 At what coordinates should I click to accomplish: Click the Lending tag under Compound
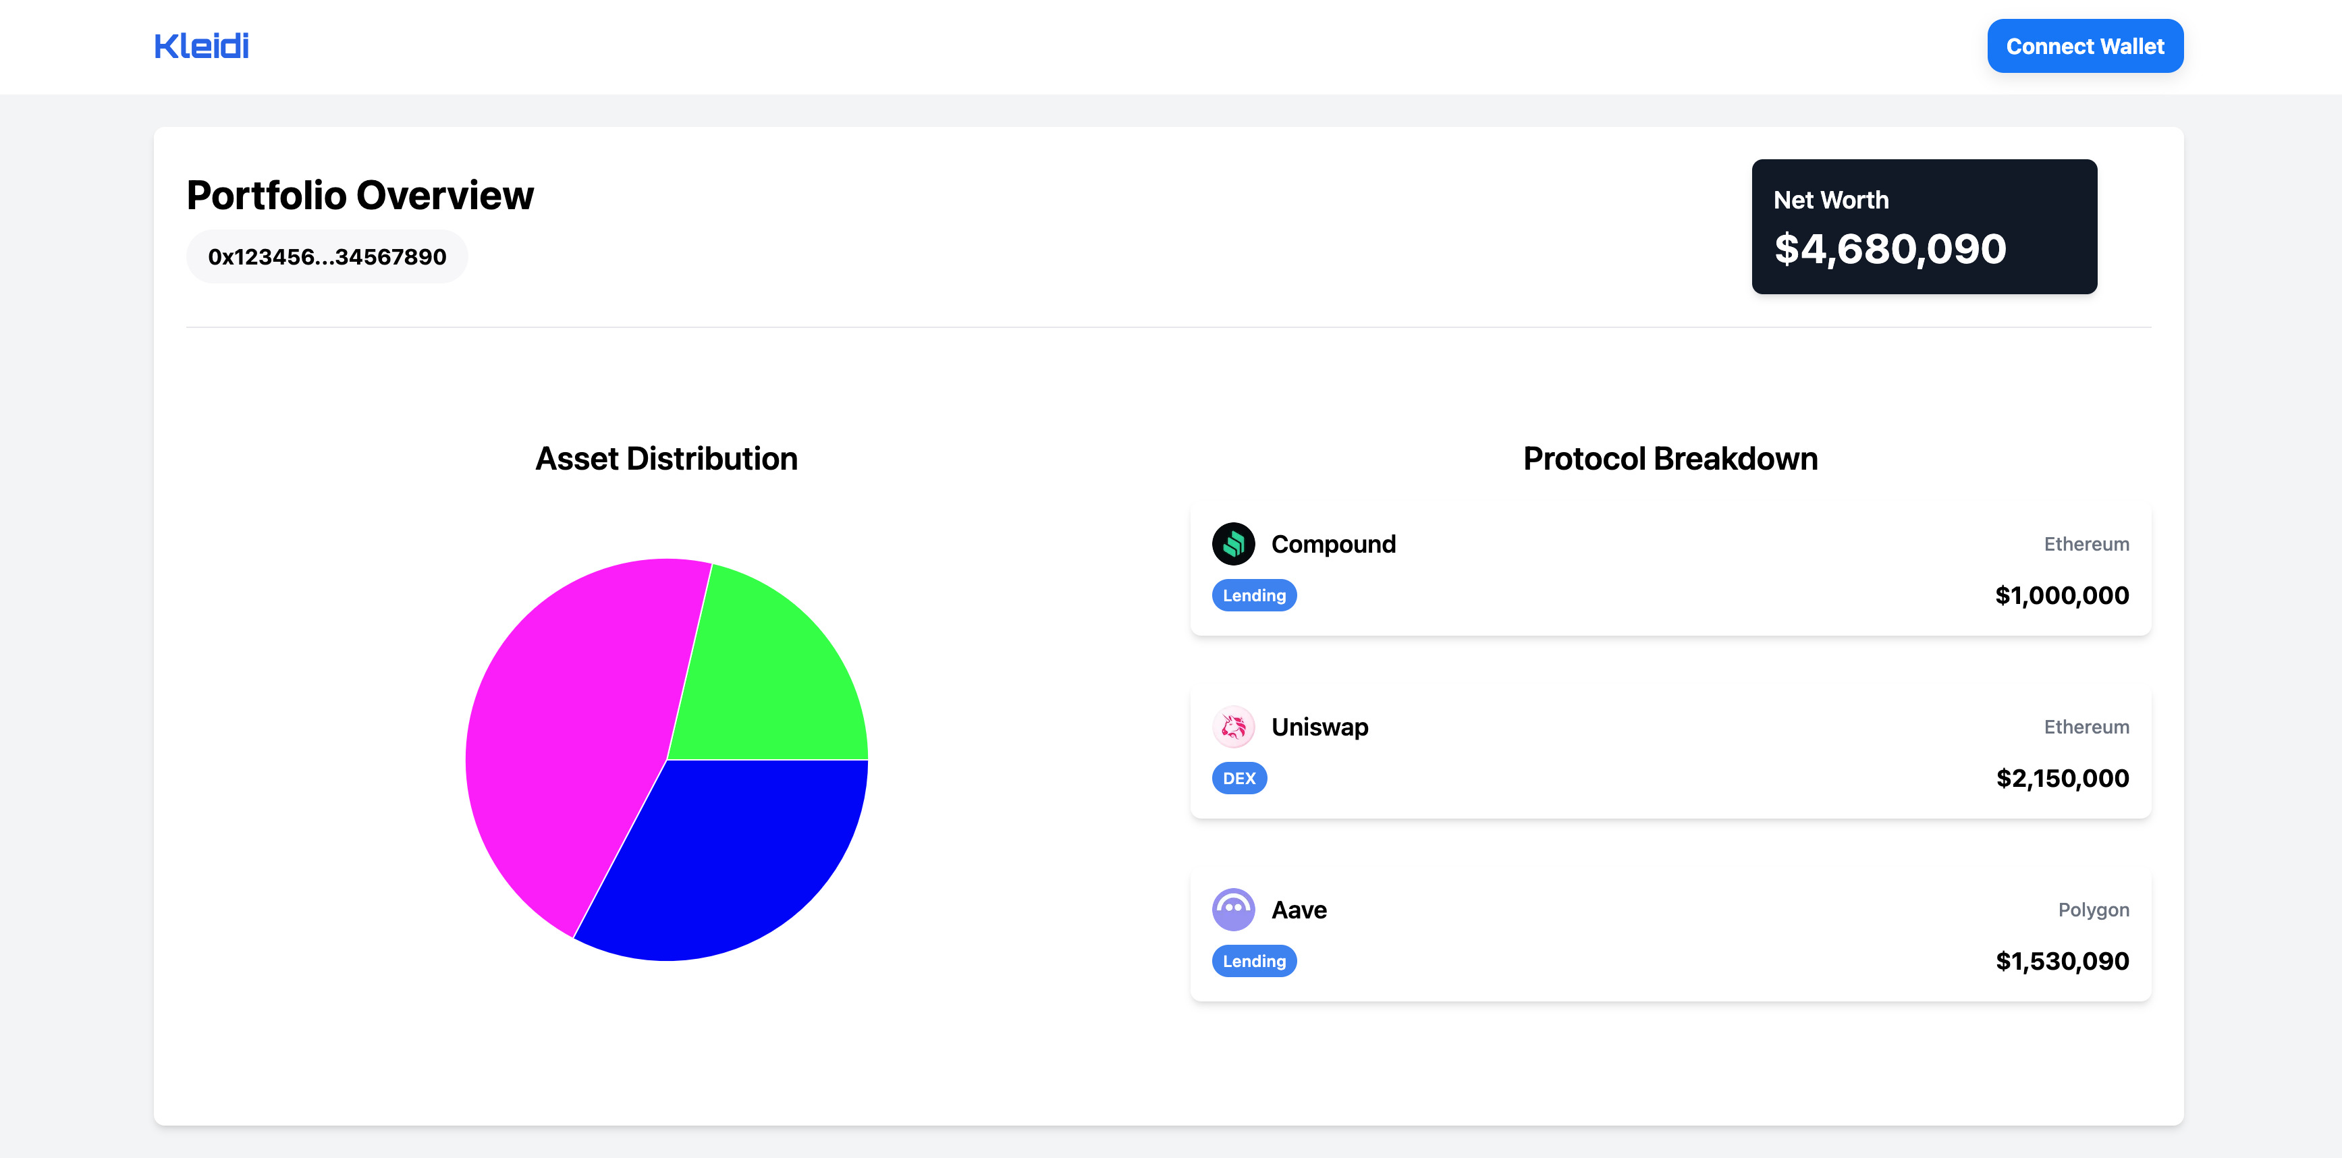coord(1254,595)
